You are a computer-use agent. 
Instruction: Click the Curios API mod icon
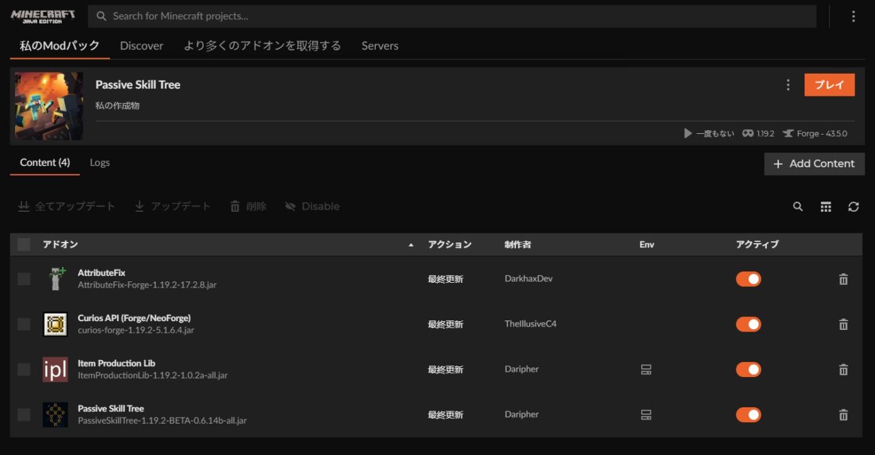[55, 324]
